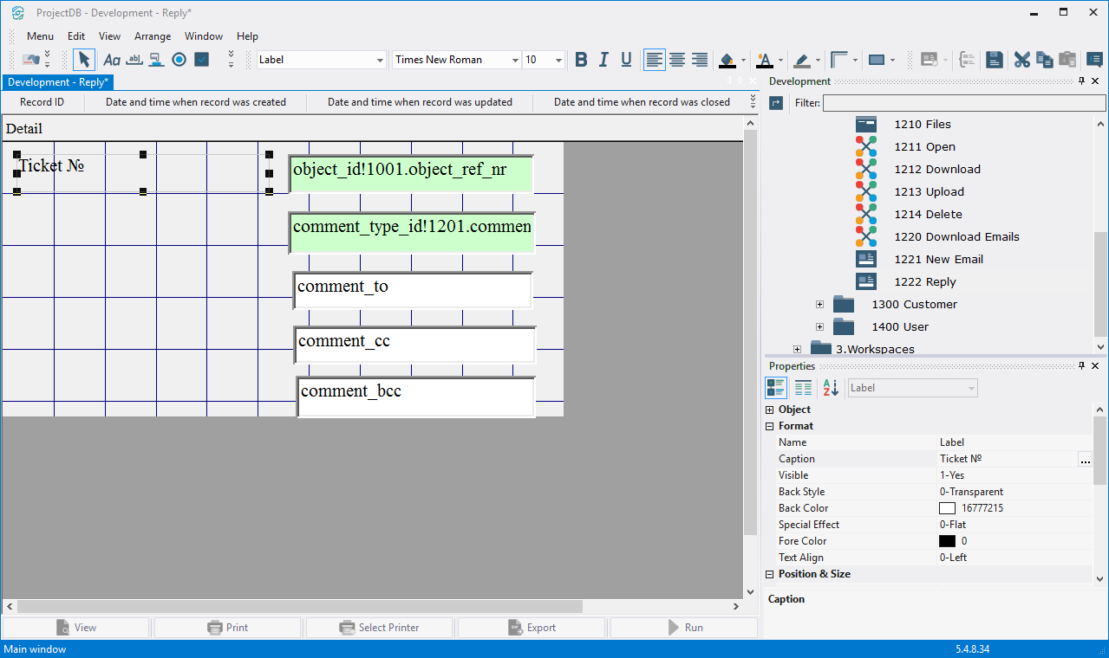Choose the radio button control tool
The image size is (1109, 658).
tap(179, 60)
